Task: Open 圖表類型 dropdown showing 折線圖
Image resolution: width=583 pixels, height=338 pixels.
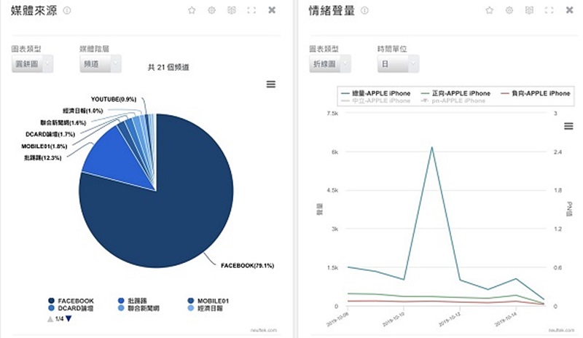Action: 330,64
